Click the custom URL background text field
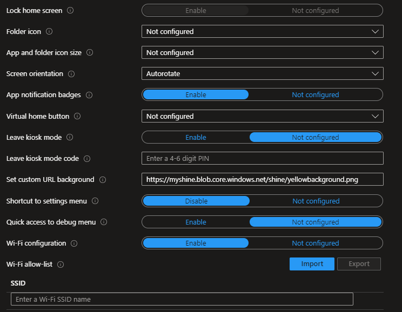This screenshot has width=402, height=312. (x=262, y=180)
